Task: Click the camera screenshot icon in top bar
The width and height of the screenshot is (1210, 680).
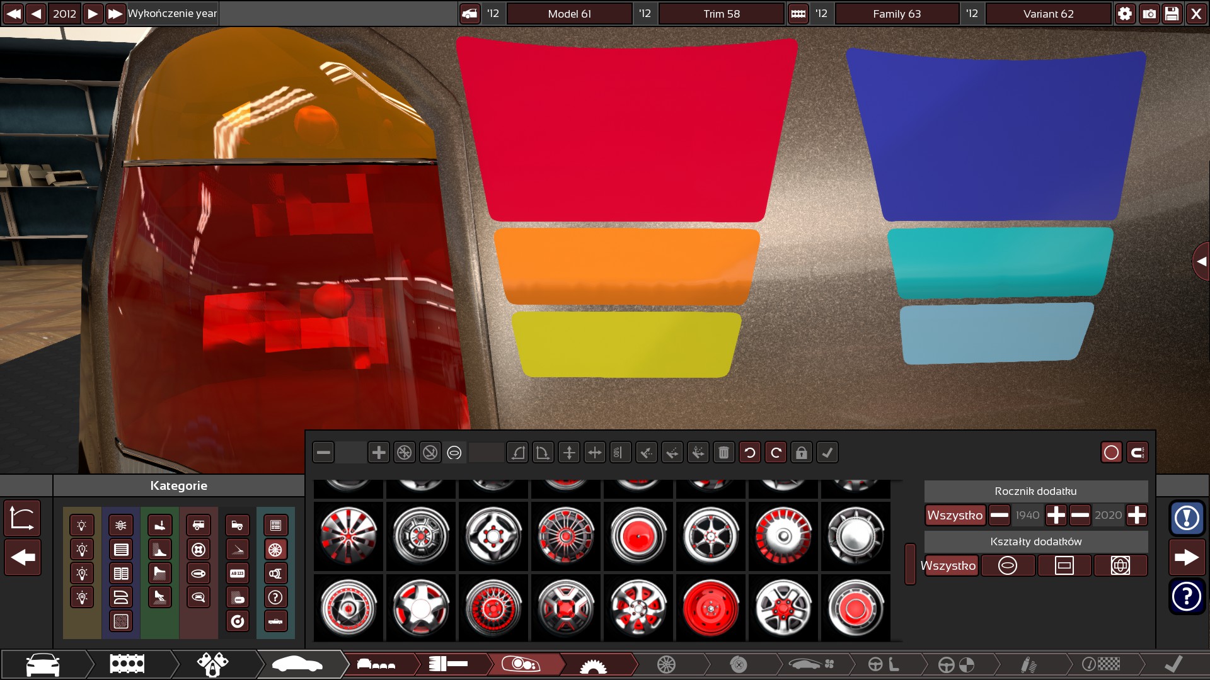Action: 1149,13
